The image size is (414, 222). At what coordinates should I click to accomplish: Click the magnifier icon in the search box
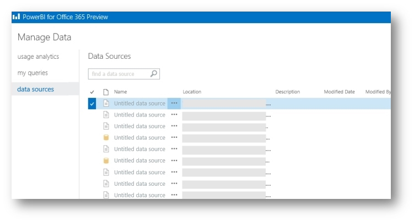tap(154, 74)
